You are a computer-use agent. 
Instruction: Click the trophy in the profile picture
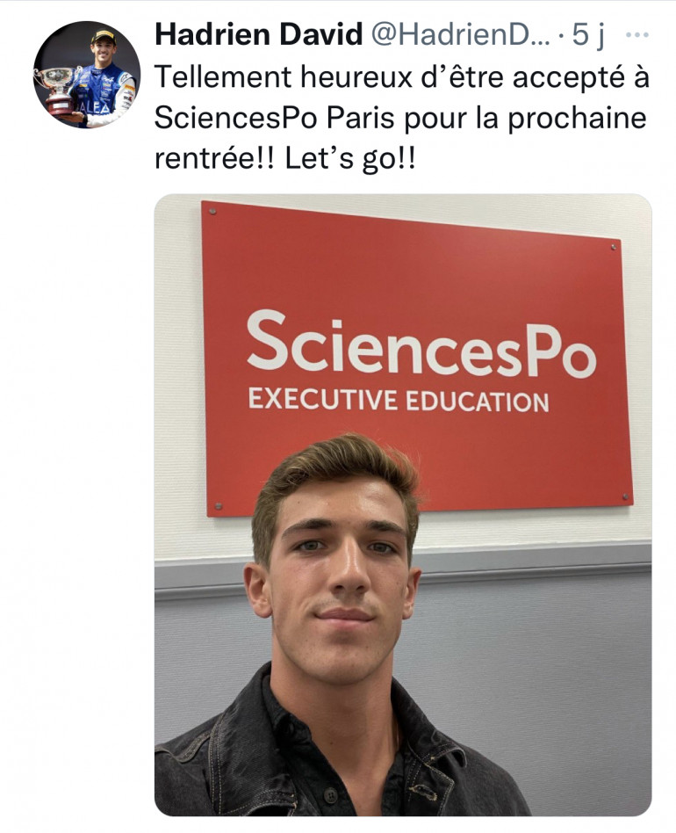(x=58, y=84)
